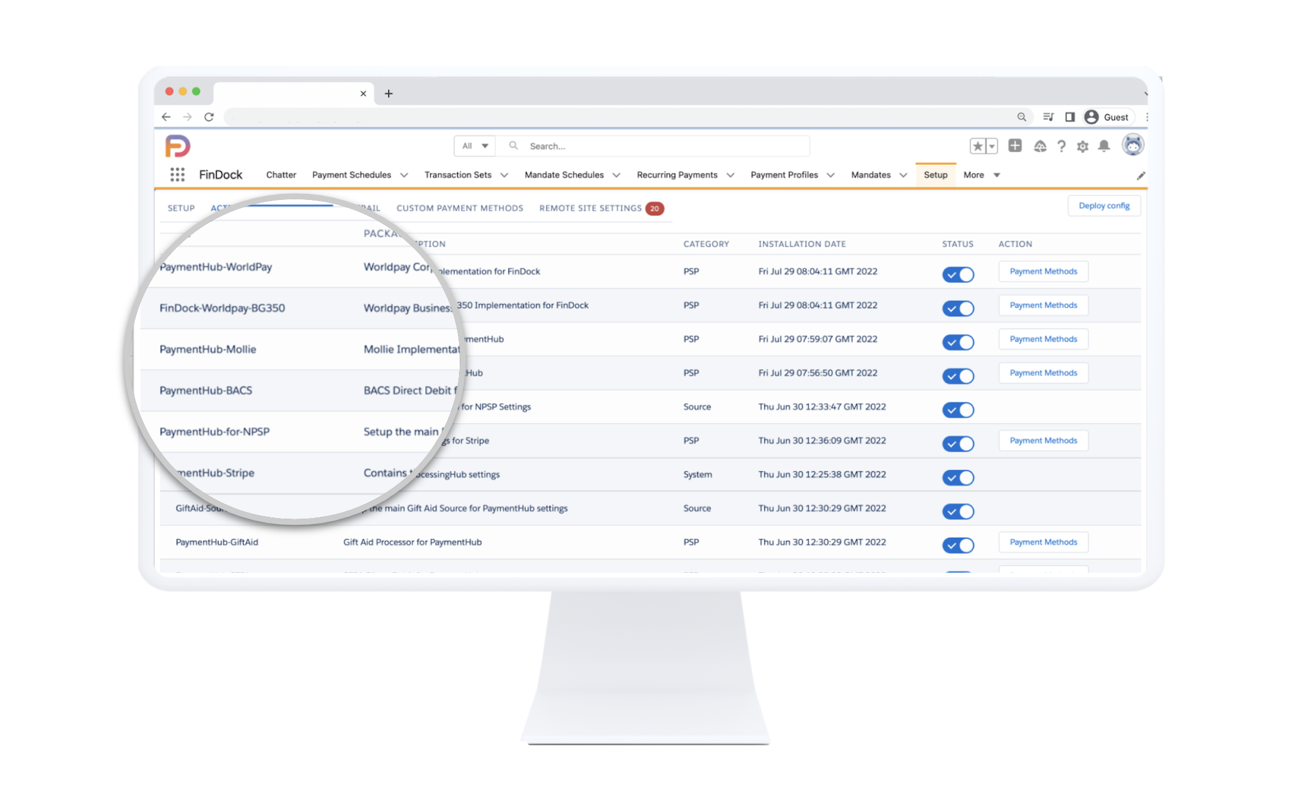Click the STATUS column header
This screenshot has width=1291, height=806.
coord(957,244)
